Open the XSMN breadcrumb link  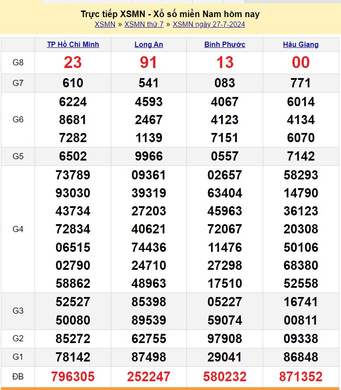[105, 24]
